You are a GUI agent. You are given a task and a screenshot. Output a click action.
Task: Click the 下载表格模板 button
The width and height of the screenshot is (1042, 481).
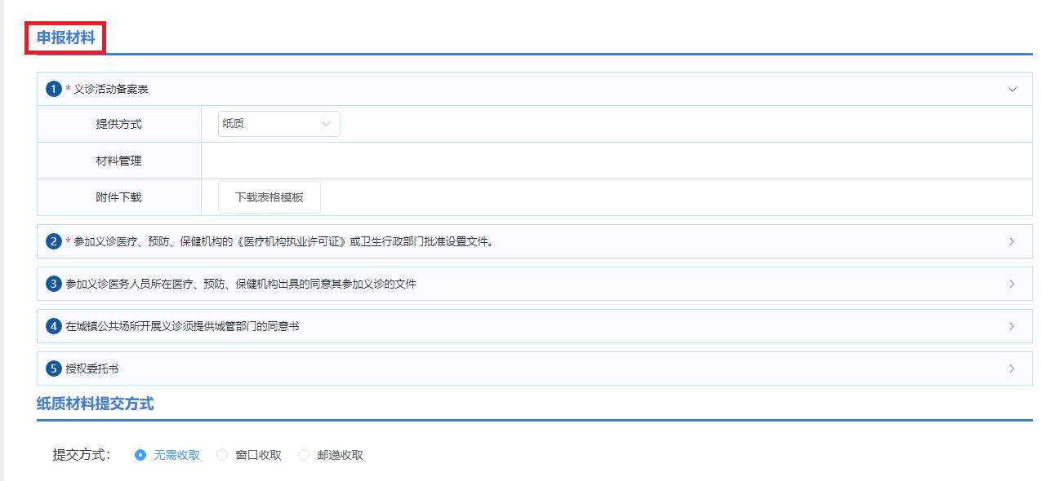[269, 197]
